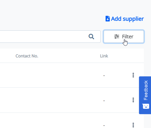This screenshot has width=151, height=128.
Task: Open the first row's three-dot menu
Action: [x=133, y=75]
